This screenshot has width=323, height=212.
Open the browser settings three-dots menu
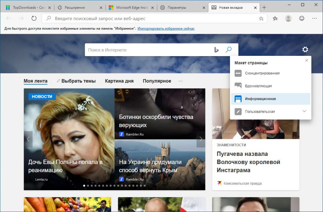tap(314, 18)
